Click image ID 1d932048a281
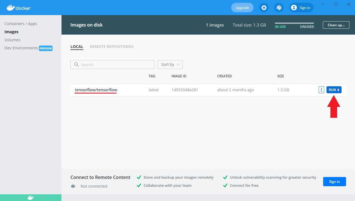Screen dimensions: 355x201 pos(185,90)
